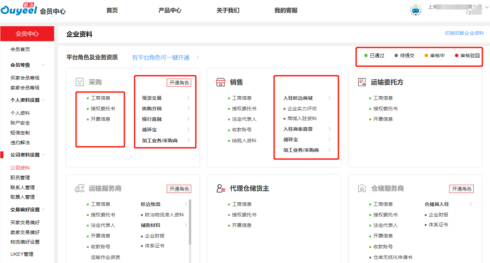Select 职员管理 in the sidebar
The image size is (490, 263).
pos(20,178)
